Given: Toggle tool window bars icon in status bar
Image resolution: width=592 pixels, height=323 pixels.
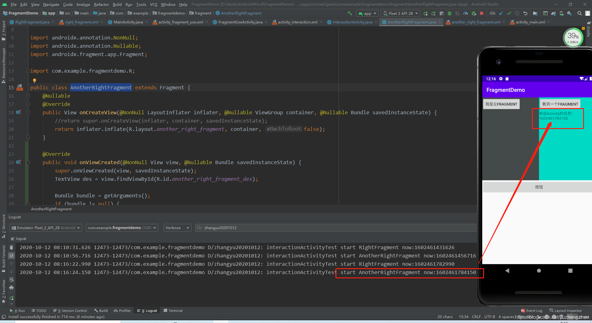Looking at the screenshot, I should pyautogui.click(x=4, y=317).
